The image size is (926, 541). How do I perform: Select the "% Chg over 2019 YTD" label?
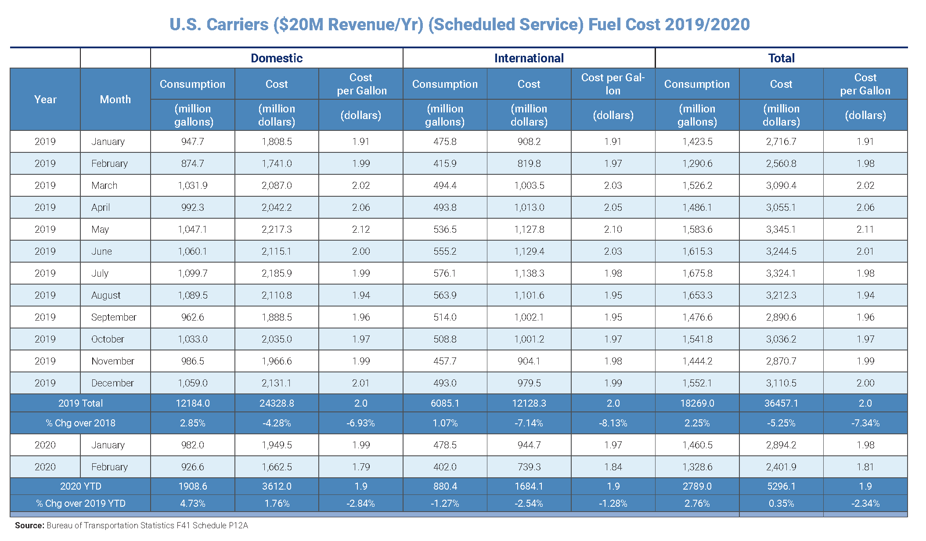[x=80, y=503]
